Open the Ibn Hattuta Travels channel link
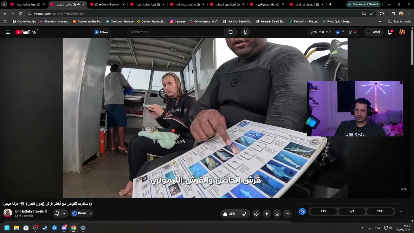 coord(29,211)
